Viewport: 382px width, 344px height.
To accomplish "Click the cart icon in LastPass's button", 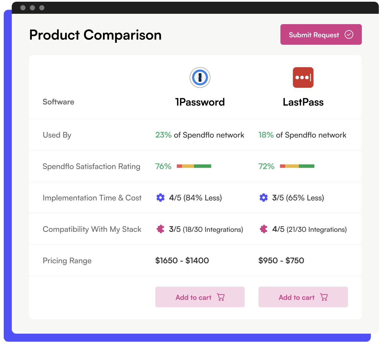I will point(324,297).
